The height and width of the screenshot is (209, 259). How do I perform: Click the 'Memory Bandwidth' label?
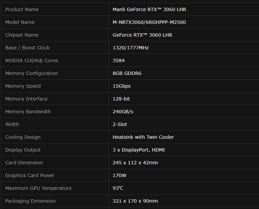[28, 111]
